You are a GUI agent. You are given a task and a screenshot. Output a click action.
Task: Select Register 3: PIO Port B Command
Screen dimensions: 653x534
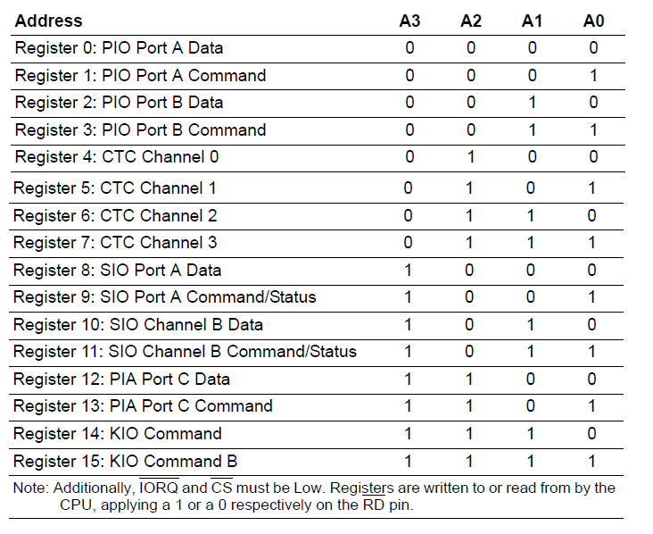click(x=140, y=130)
